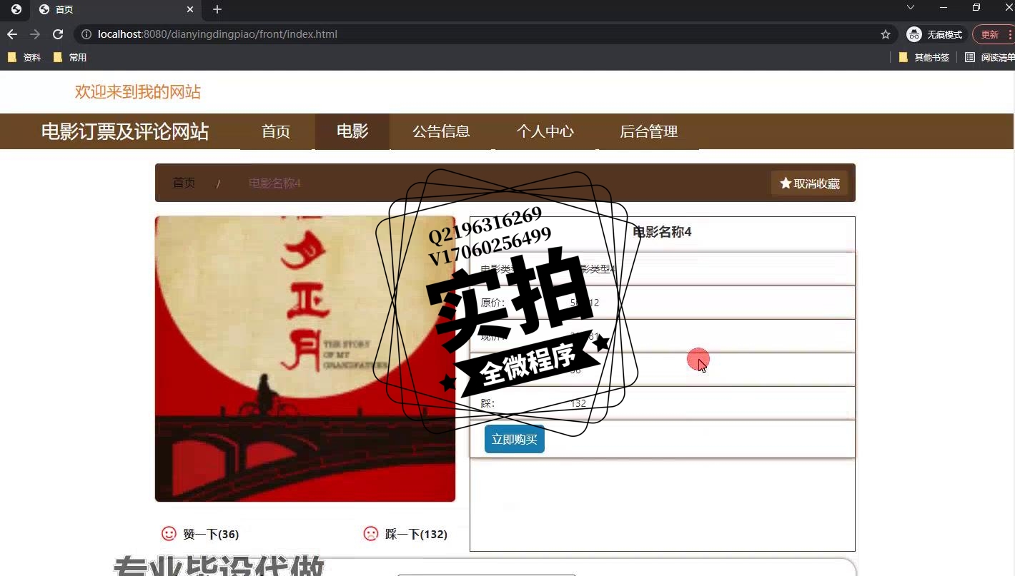Click the 取消收藏 button
1015x576 pixels.
[809, 183]
